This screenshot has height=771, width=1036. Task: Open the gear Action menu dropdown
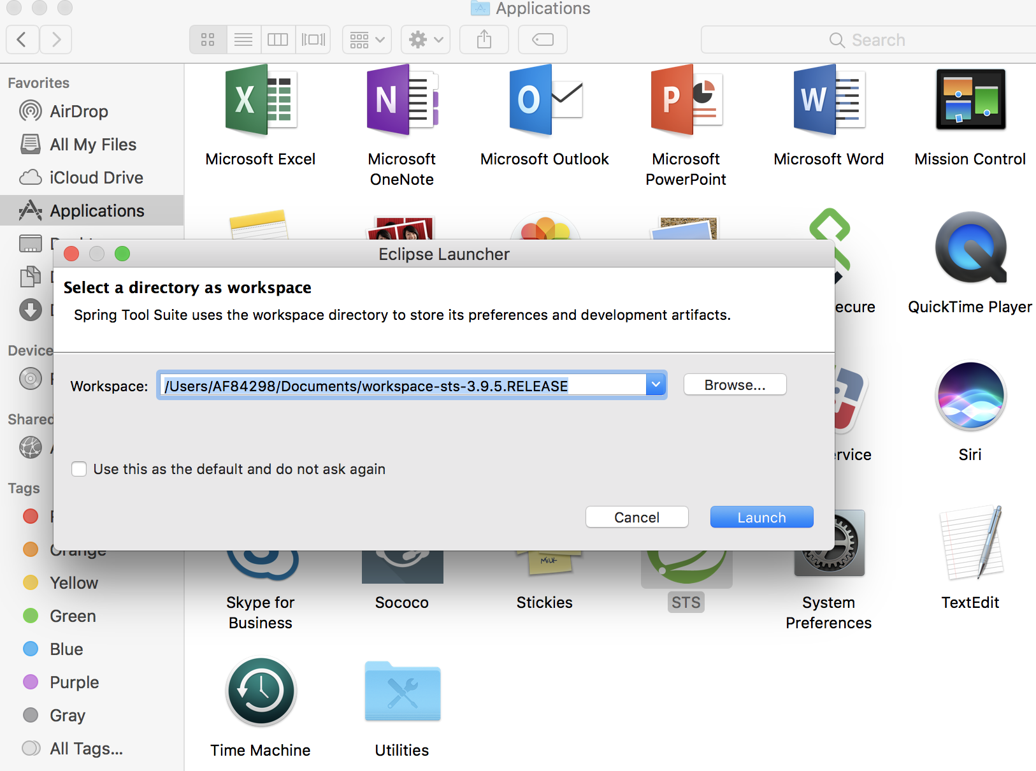[426, 40]
